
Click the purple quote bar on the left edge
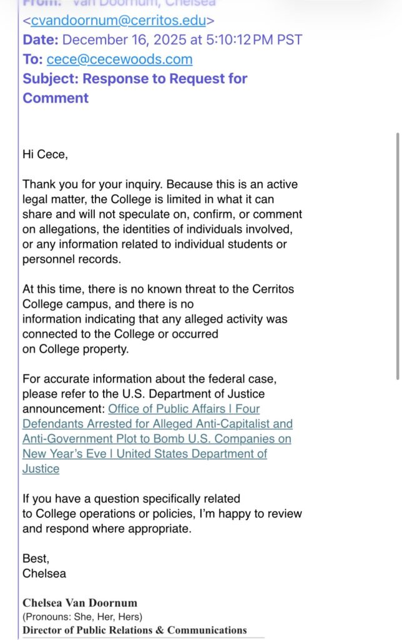coord(19,312)
